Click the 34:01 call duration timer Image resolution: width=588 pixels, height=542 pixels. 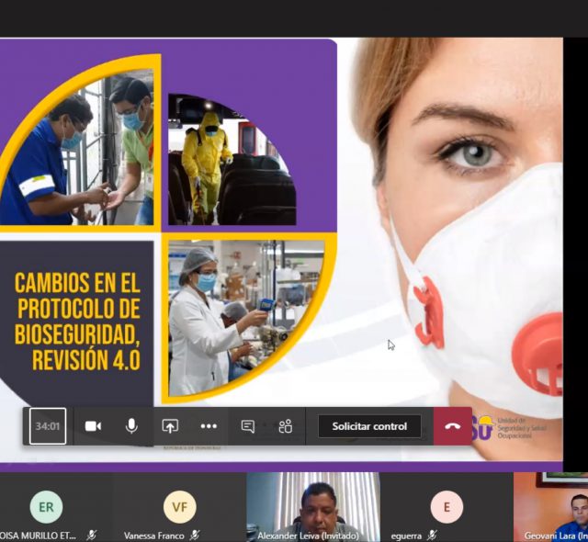pos(48,426)
